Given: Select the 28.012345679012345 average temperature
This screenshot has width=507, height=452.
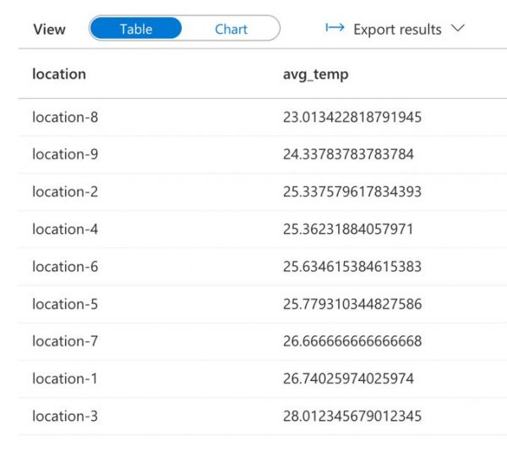Looking at the screenshot, I should [352, 416].
